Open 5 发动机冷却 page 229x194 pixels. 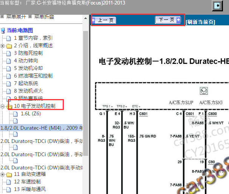[x=28, y=68]
